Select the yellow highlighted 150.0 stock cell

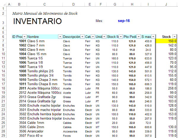click(166, 41)
